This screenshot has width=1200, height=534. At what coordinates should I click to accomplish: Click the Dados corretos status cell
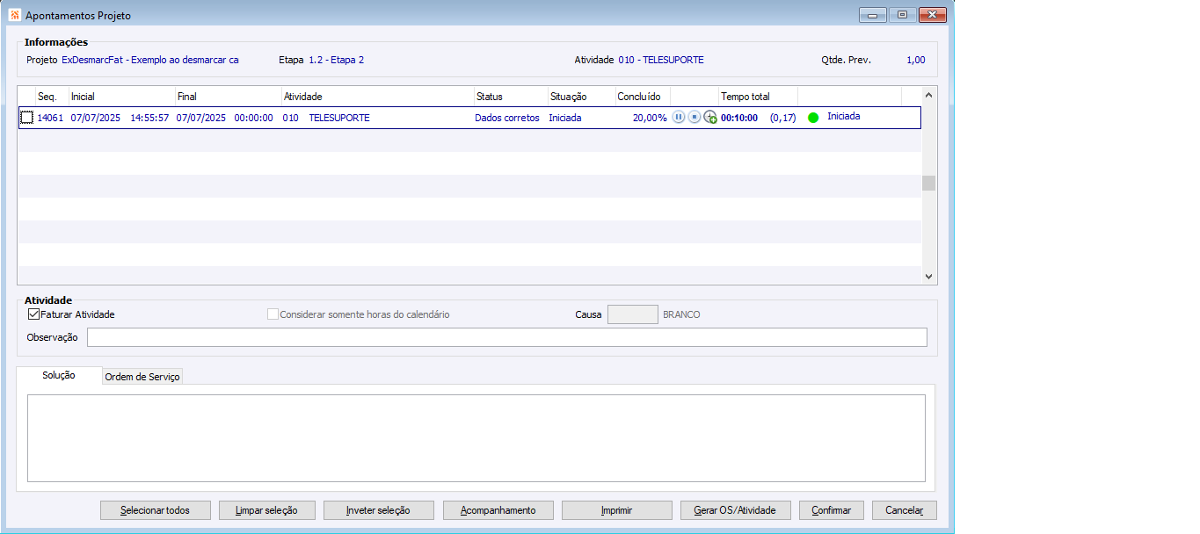[507, 118]
